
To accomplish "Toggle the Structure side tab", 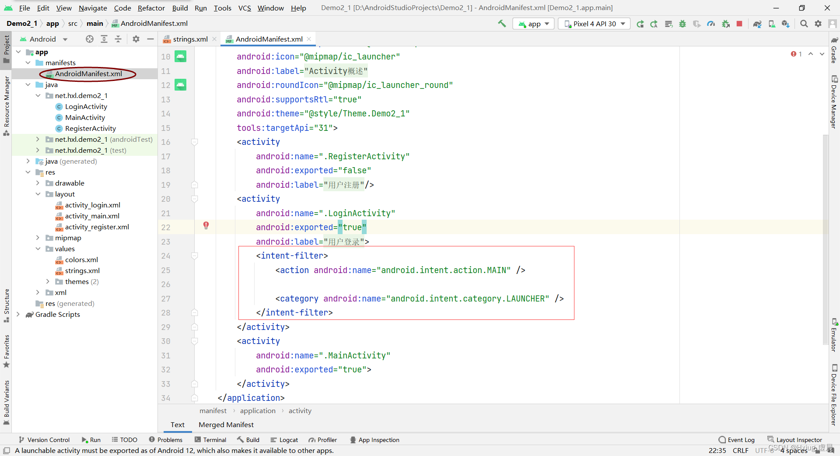I will (x=6, y=305).
